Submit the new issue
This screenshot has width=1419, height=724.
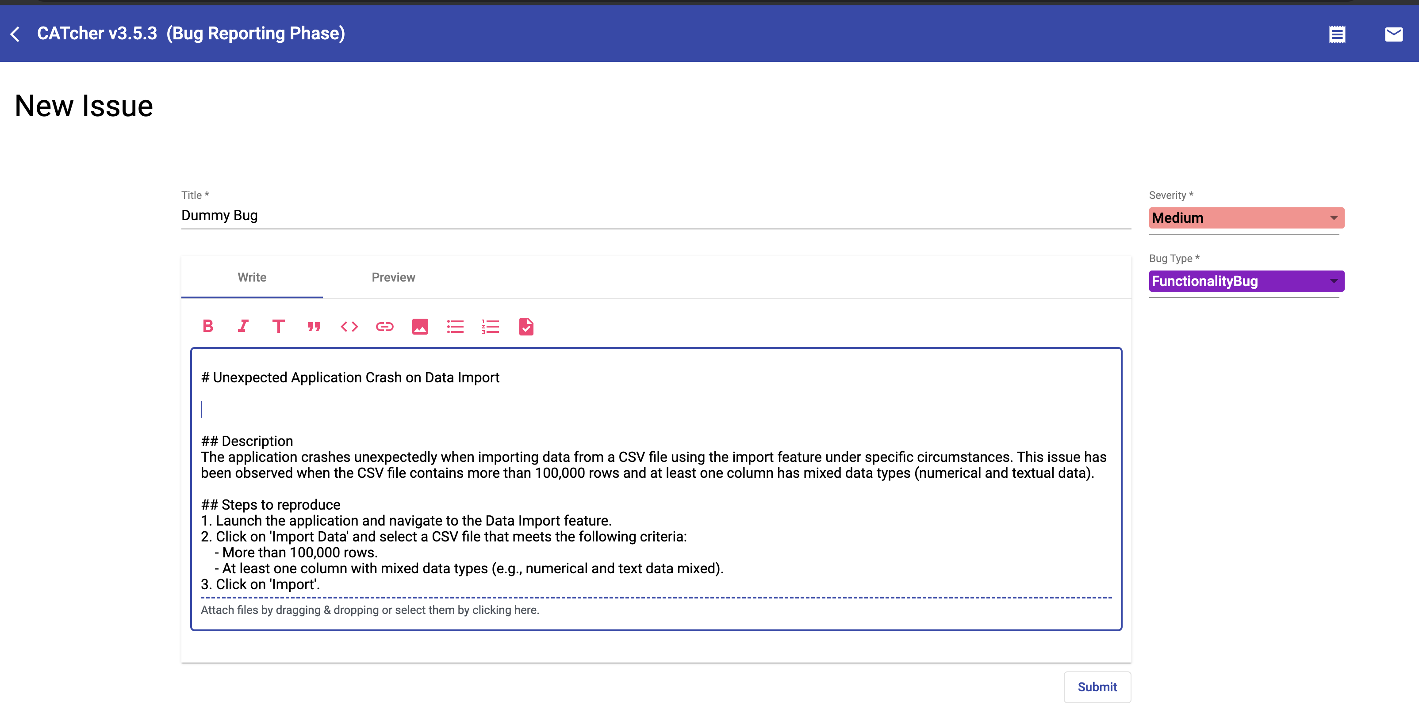click(x=1097, y=687)
